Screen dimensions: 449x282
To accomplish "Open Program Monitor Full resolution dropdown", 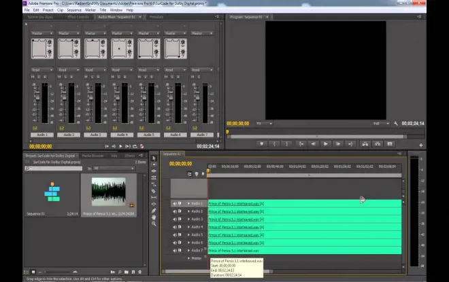I will click(x=381, y=124).
